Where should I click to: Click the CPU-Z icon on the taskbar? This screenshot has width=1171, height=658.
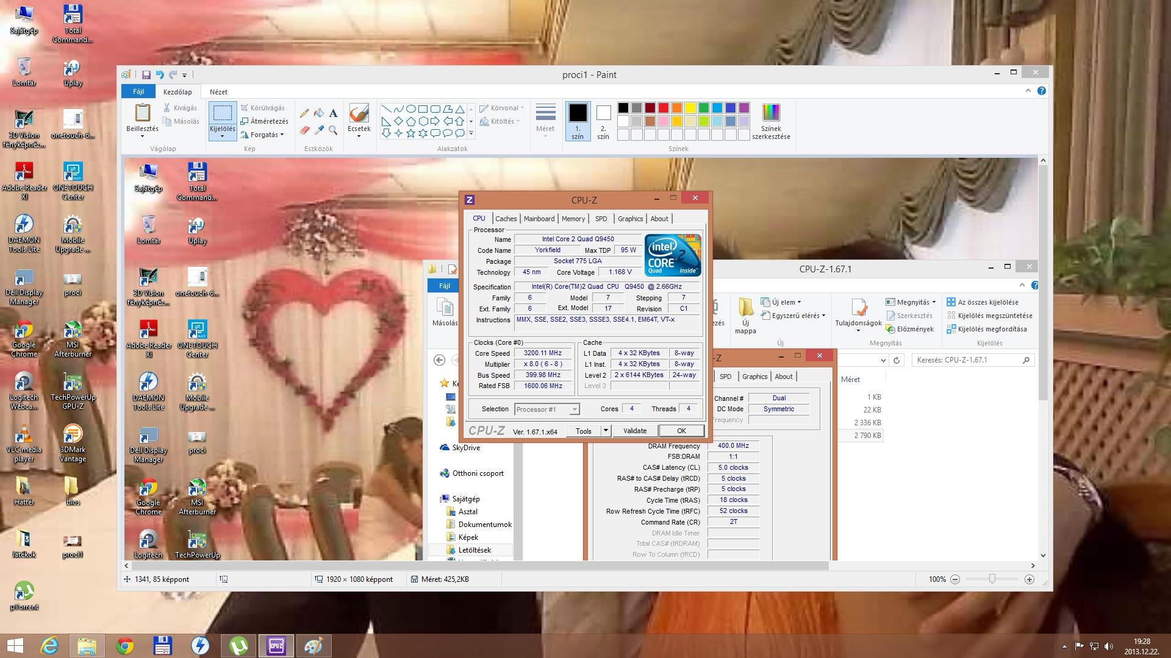(x=276, y=646)
